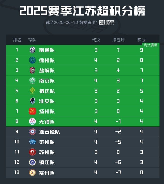Screen dimensions: 164x184
Task: Click the Huai'an team (淮安队) logo
Action: pos(32,101)
